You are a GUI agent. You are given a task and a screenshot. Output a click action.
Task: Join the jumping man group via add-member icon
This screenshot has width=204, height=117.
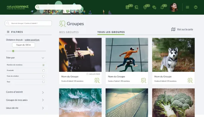tap(144, 80)
